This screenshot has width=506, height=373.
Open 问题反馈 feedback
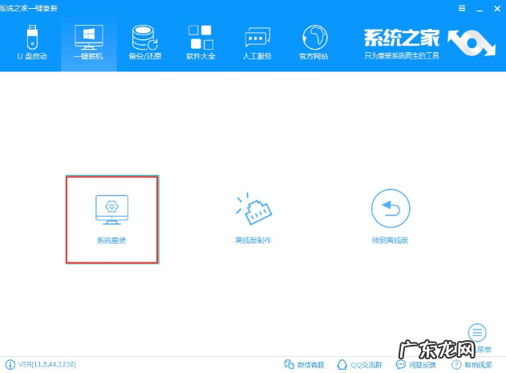416,365
